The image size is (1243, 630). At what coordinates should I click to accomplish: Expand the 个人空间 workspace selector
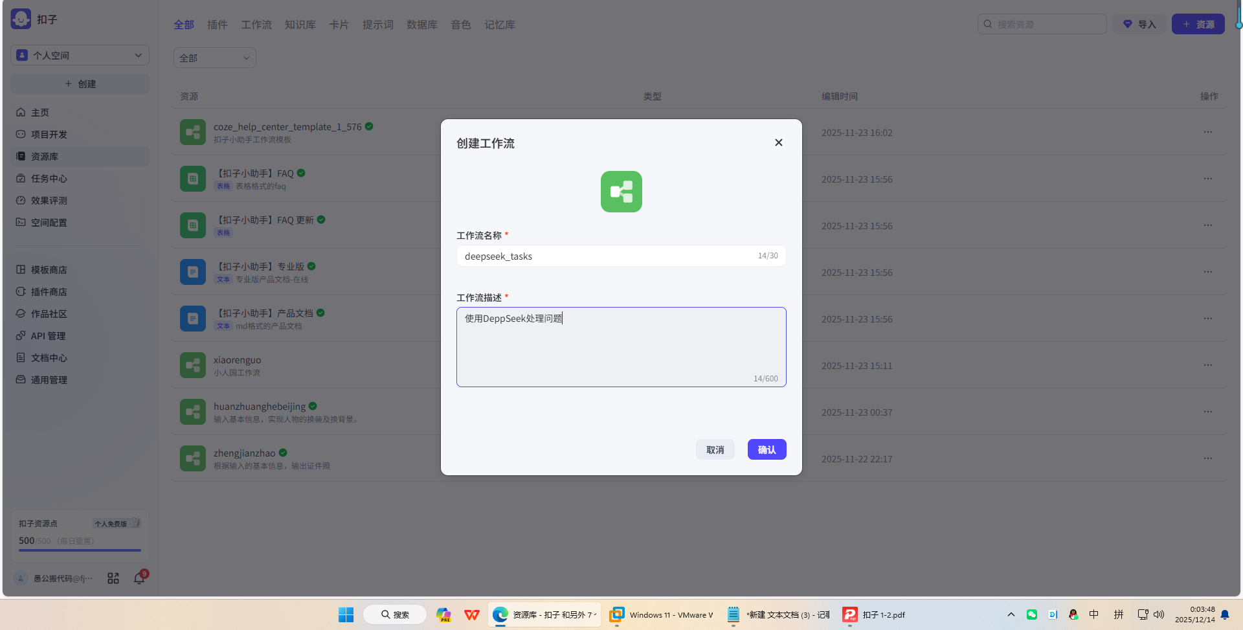click(x=79, y=55)
